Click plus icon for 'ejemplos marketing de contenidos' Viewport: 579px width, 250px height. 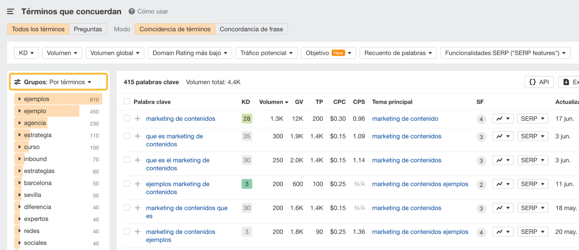[x=138, y=184]
